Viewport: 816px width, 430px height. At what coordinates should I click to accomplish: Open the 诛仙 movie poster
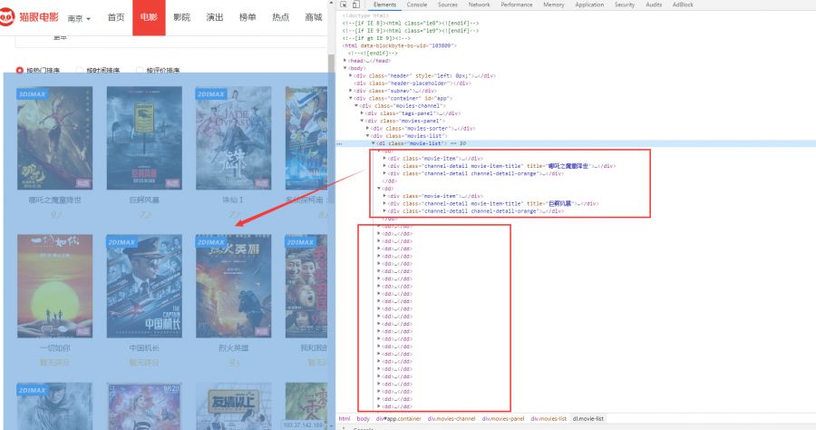pos(233,139)
